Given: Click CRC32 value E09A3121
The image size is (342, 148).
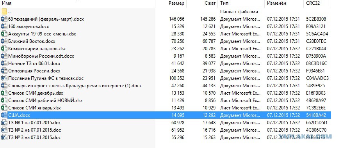Looking at the screenshot, I should pyautogui.click(x=315, y=26).
